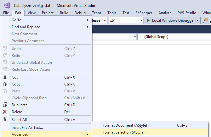Expand the Local Windows Debugger dropdown arrow
The height and width of the screenshot is (137, 211).
point(197,20)
